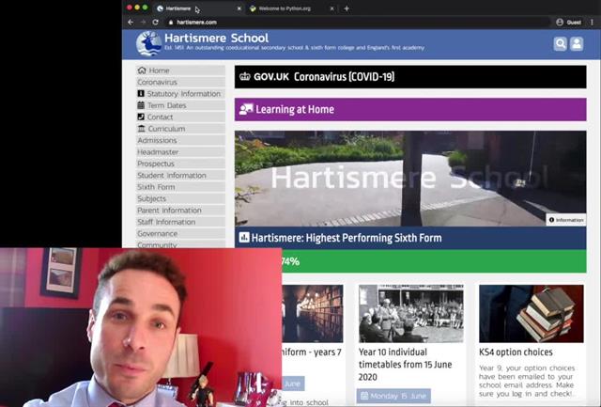The image size is (601, 407).
Task: Click the browser forward arrow
Action: (143, 23)
